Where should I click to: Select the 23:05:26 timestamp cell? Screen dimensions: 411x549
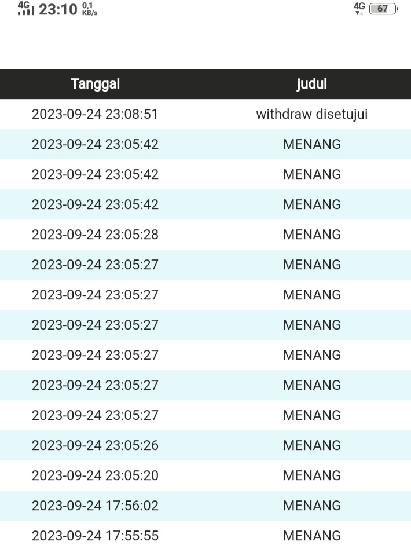(95, 446)
